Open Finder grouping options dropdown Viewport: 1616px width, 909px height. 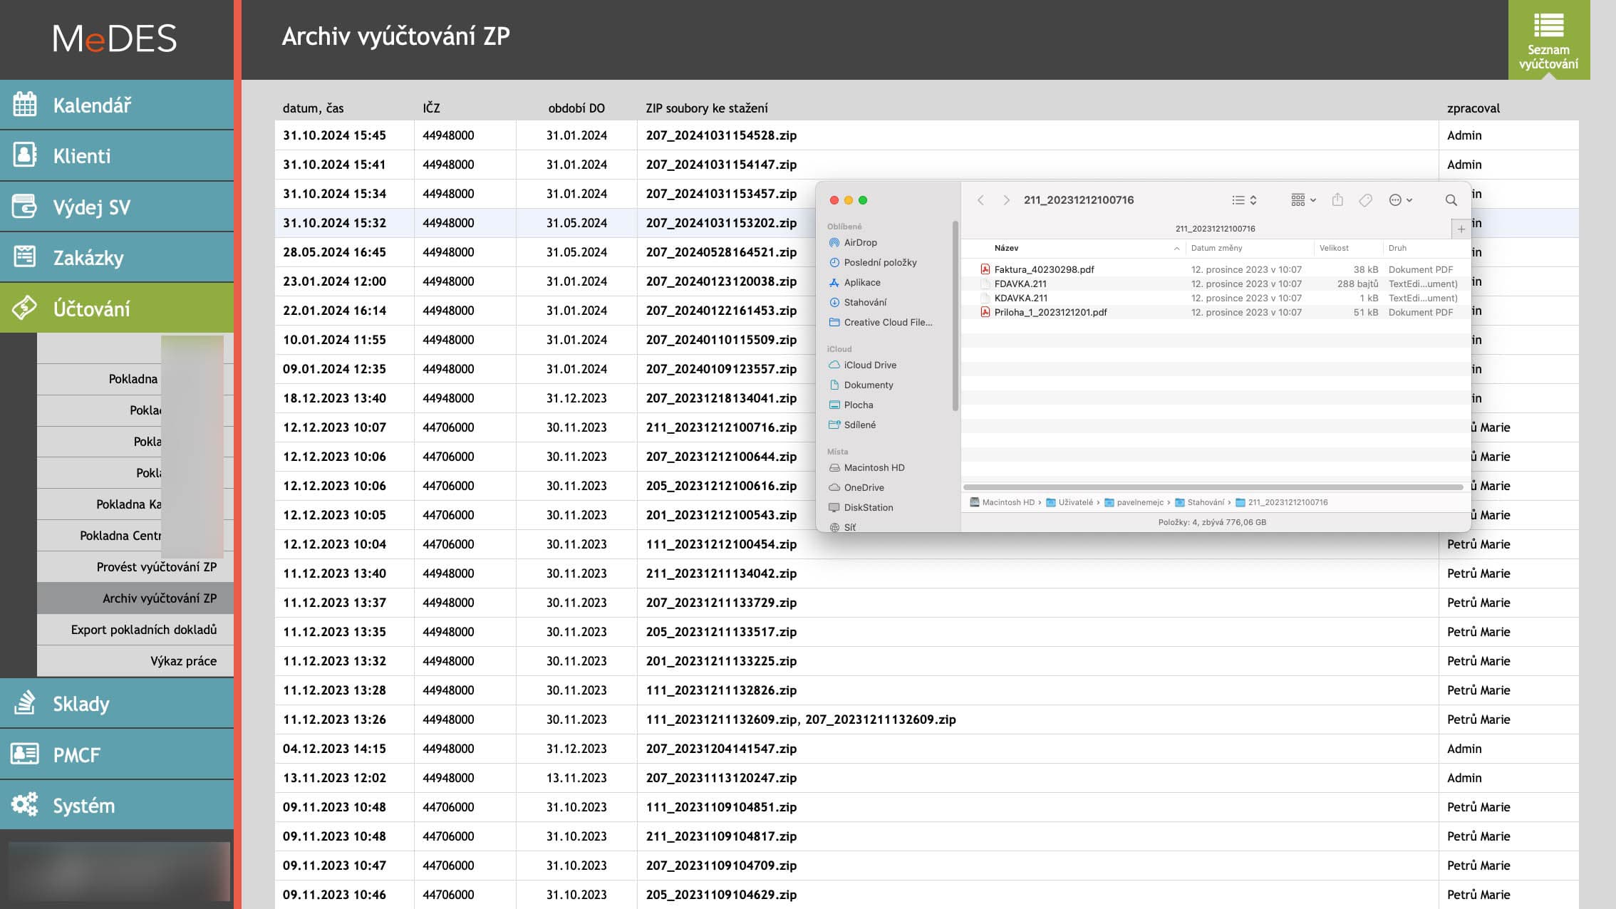[1303, 200]
